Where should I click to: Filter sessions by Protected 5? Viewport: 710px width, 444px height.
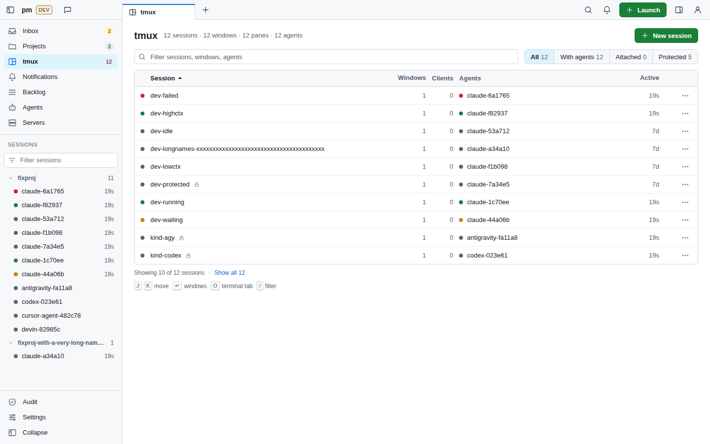click(x=675, y=57)
